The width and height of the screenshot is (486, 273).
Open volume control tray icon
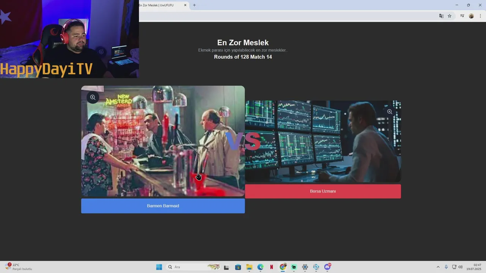[461, 267]
